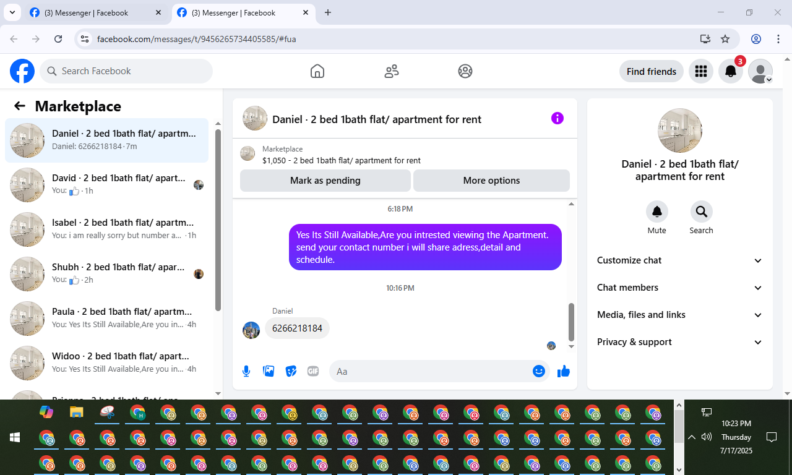Open Isabel's conversation in the list

(x=107, y=229)
